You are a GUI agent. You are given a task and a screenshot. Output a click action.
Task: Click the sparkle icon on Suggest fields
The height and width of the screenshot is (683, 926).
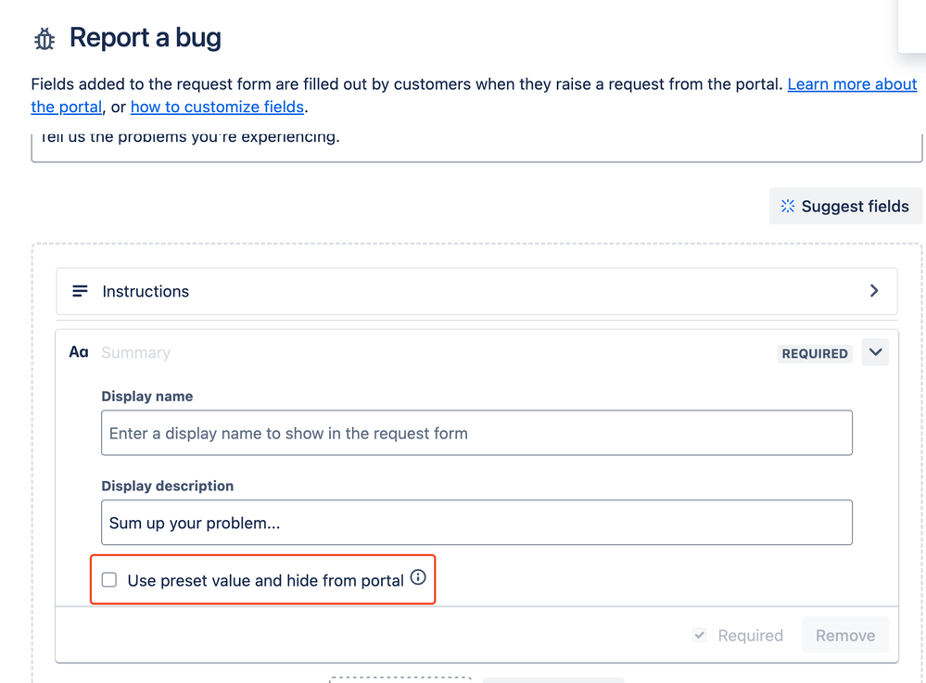(x=788, y=206)
